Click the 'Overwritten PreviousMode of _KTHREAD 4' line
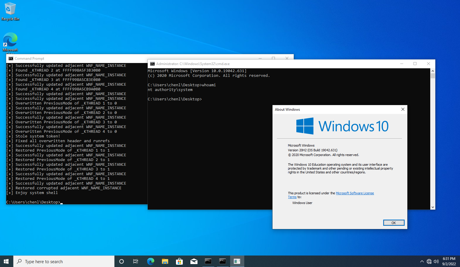This screenshot has height=267, width=460. 62,132
